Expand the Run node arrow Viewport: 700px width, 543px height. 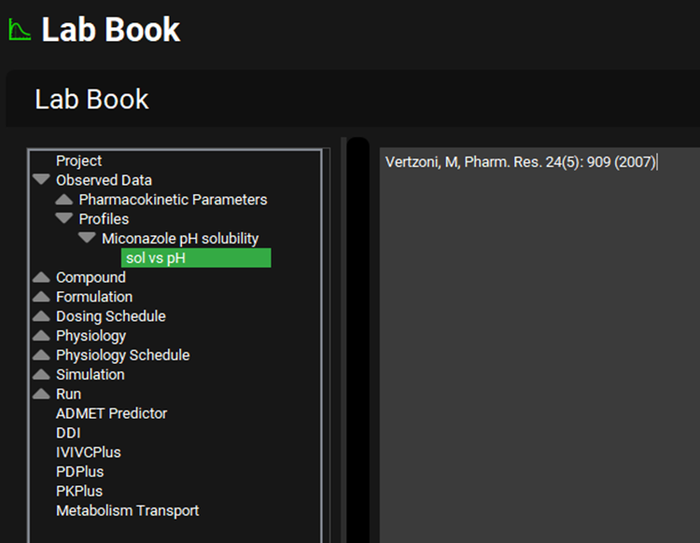[41, 395]
